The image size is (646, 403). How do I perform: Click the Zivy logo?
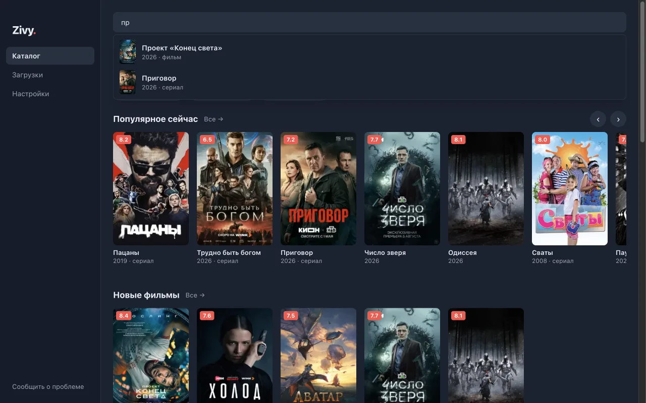pos(24,31)
